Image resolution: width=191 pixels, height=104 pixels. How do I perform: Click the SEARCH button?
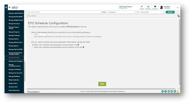tap(170, 12)
